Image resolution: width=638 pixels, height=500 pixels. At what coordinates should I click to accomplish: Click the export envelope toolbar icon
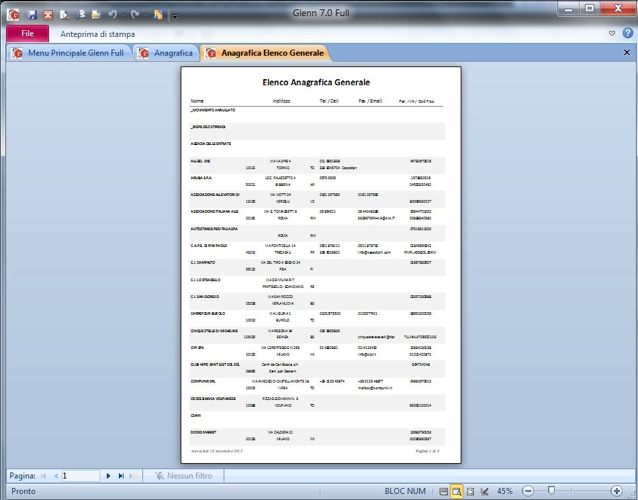(97, 15)
